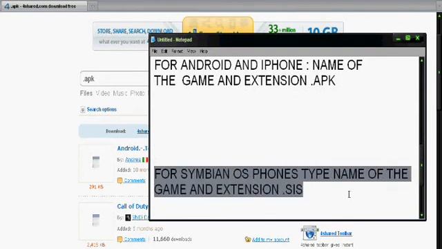
Task: Close the Notepad window
Action: [x=417, y=38]
